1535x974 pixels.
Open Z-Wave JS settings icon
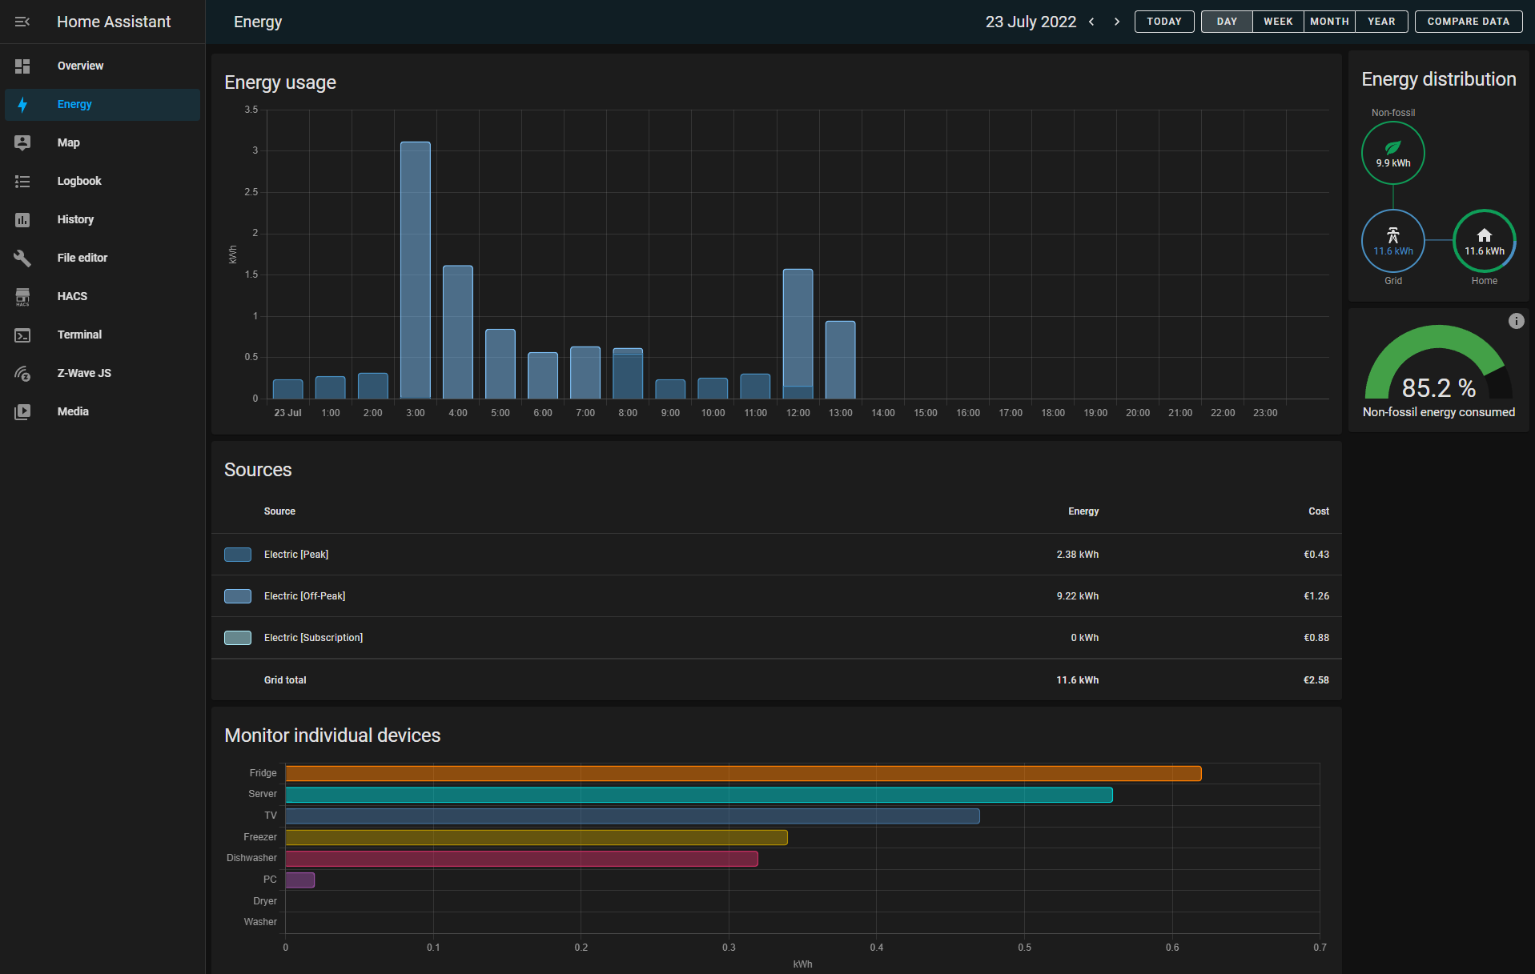[22, 373]
